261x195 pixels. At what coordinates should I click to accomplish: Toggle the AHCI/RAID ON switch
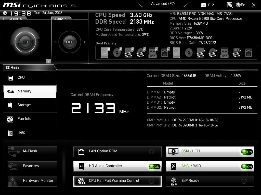pos(247,167)
